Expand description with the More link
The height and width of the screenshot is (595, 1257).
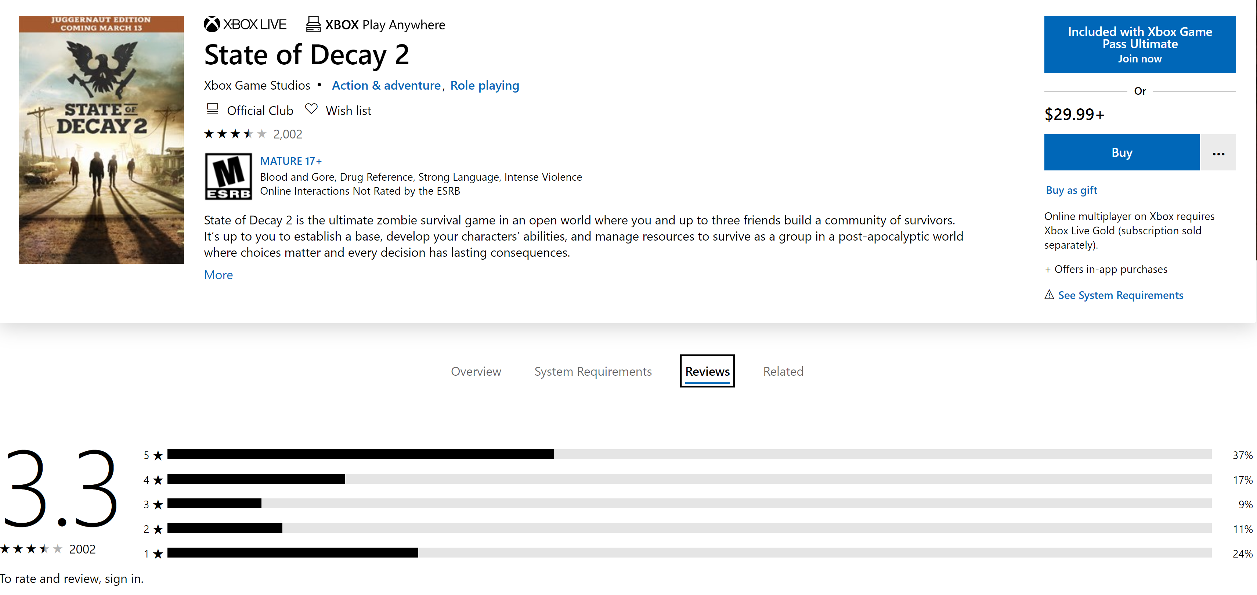[x=218, y=275]
